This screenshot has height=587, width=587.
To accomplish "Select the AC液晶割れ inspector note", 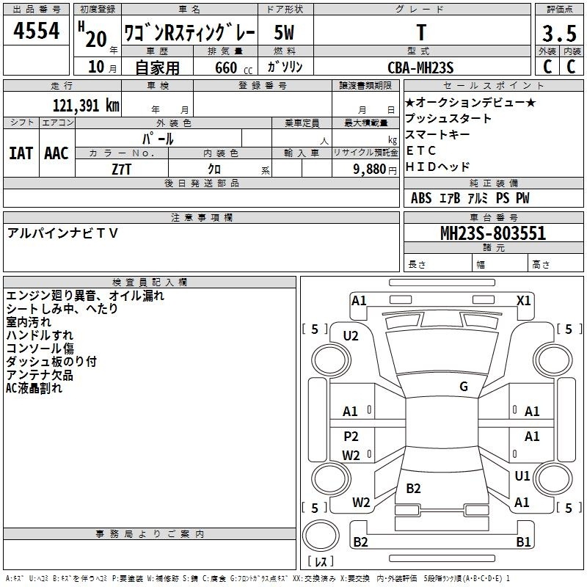I will click(x=34, y=388).
